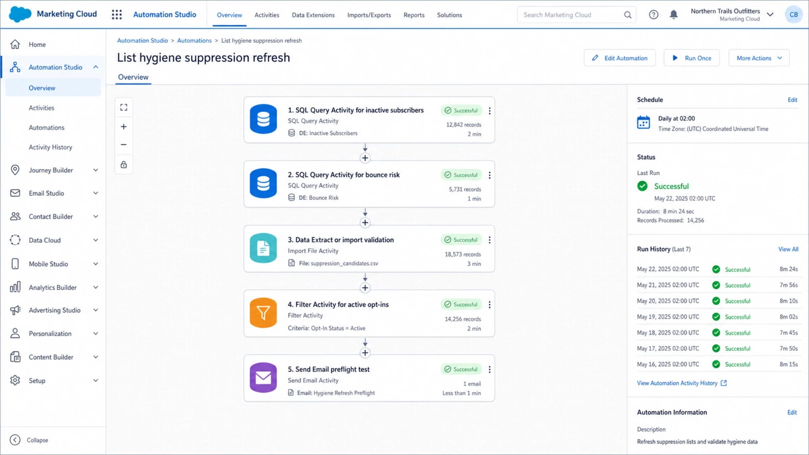The height and width of the screenshot is (455, 809).
Task: Expand Personalization in sidebar
Action: tap(96, 333)
